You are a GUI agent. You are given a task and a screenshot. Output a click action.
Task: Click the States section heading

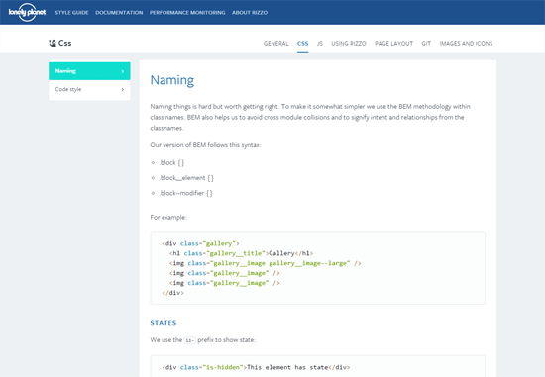click(163, 323)
